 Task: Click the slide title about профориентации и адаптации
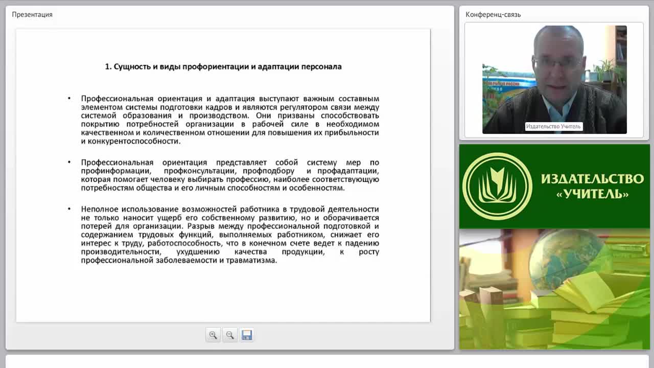[223, 66]
